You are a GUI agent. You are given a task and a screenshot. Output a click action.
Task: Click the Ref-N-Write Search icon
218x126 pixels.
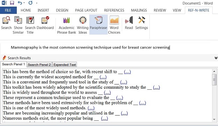pyautogui.click(x=6, y=23)
